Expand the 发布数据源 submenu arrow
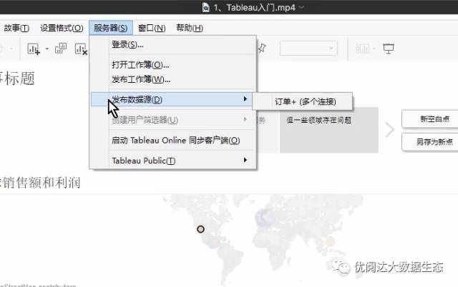This screenshot has height=287, width=458. (x=245, y=99)
